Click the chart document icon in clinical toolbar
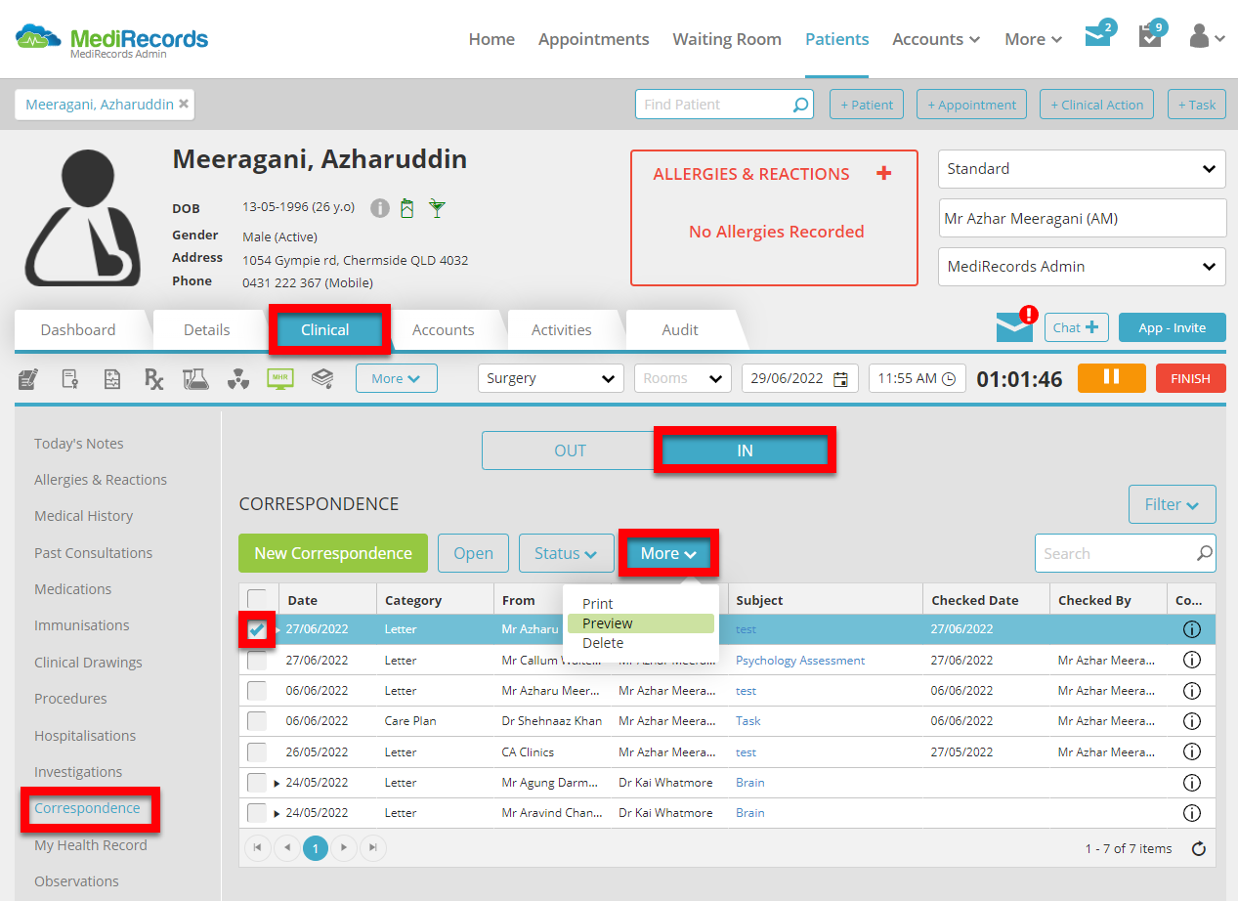This screenshot has width=1238, height=901. click(x=112, y=378)
